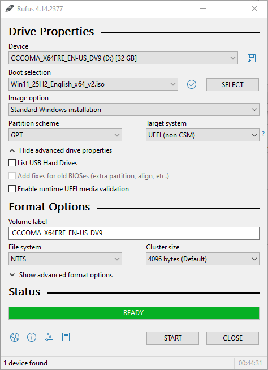Expand Show advanced format options

click(x=61, y=275)
